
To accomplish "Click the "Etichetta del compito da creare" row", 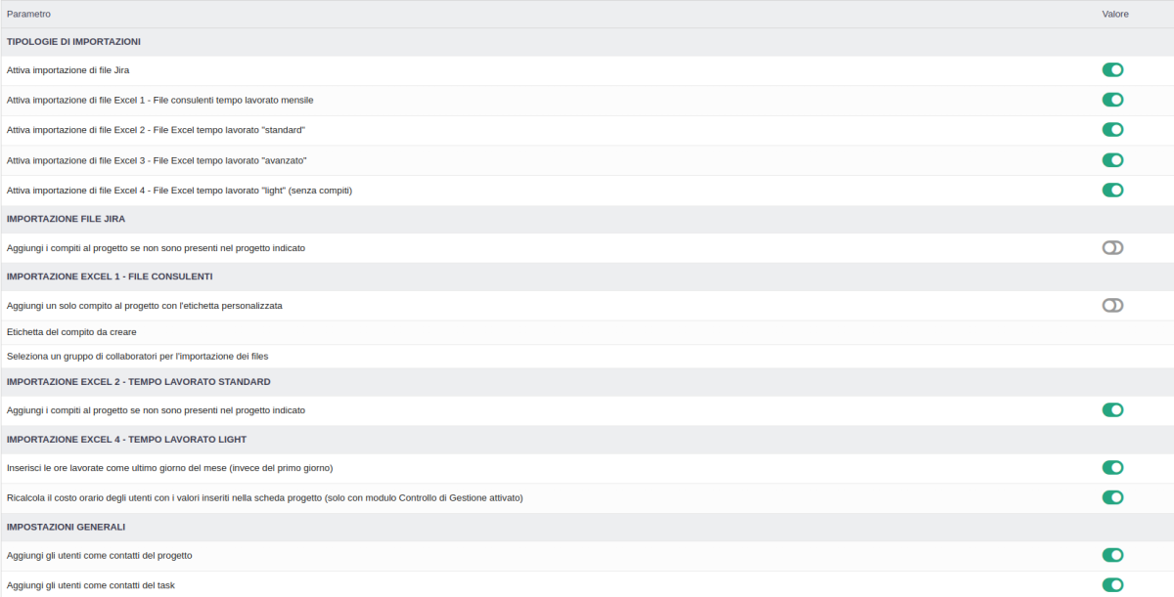I will 587,332.
